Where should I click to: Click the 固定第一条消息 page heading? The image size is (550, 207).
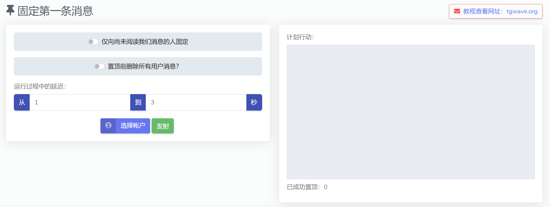point(55,11)
